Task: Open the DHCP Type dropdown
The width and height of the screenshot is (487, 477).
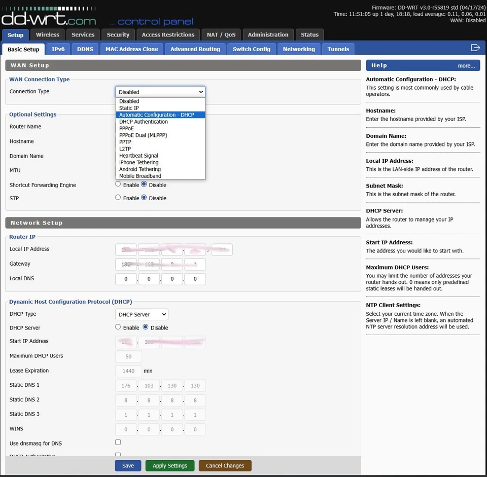Action: coord(142,314)
